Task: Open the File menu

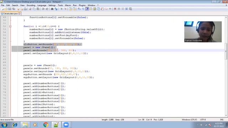Action: click(x=2, y=5)
